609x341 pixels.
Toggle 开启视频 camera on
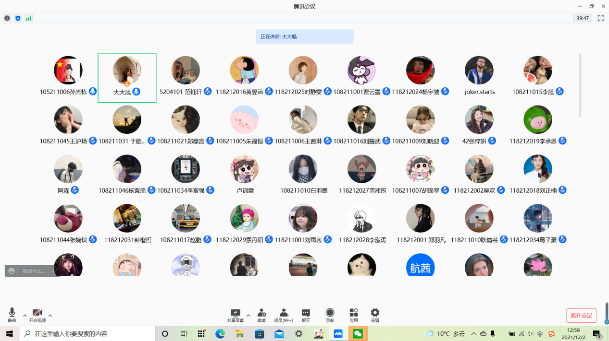pos(37,315)
